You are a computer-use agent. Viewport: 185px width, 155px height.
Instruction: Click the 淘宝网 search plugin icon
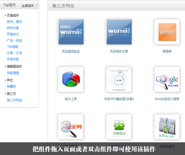(x=71, y=127)
